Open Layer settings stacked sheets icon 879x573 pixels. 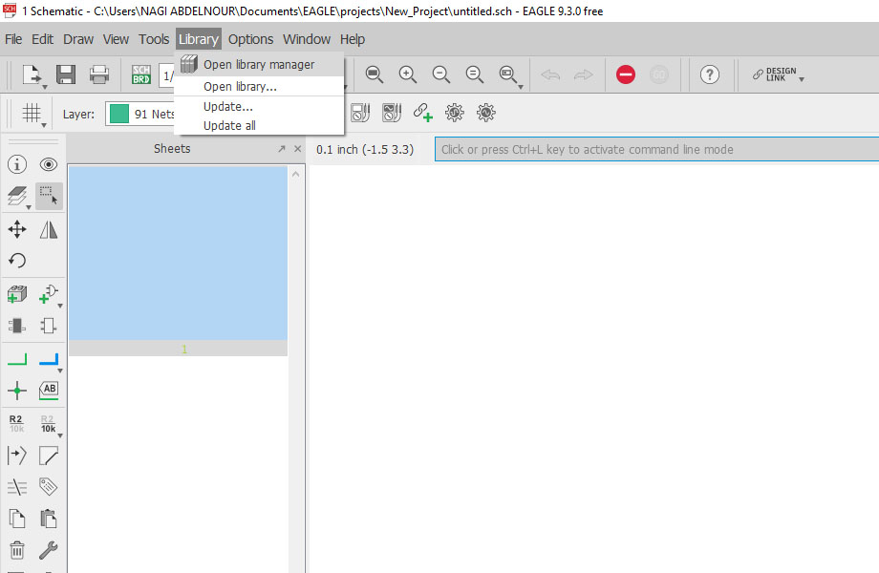pos(17,196)
